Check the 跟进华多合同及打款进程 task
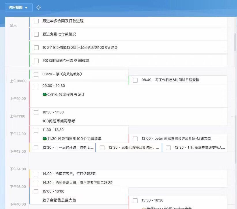Viewport: 237px width, 209px height. [36, 21]
